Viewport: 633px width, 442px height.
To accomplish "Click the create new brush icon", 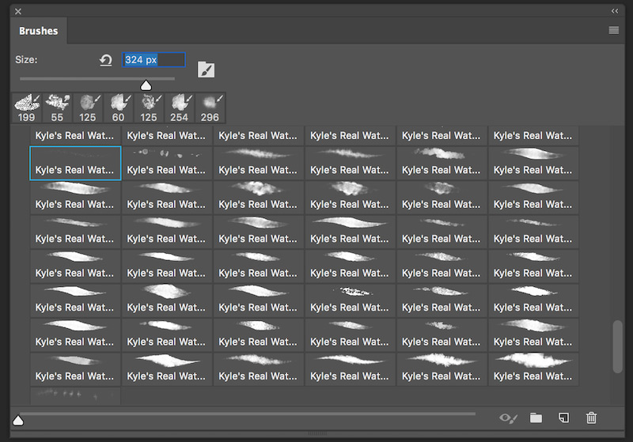I will tap(563, 417).
